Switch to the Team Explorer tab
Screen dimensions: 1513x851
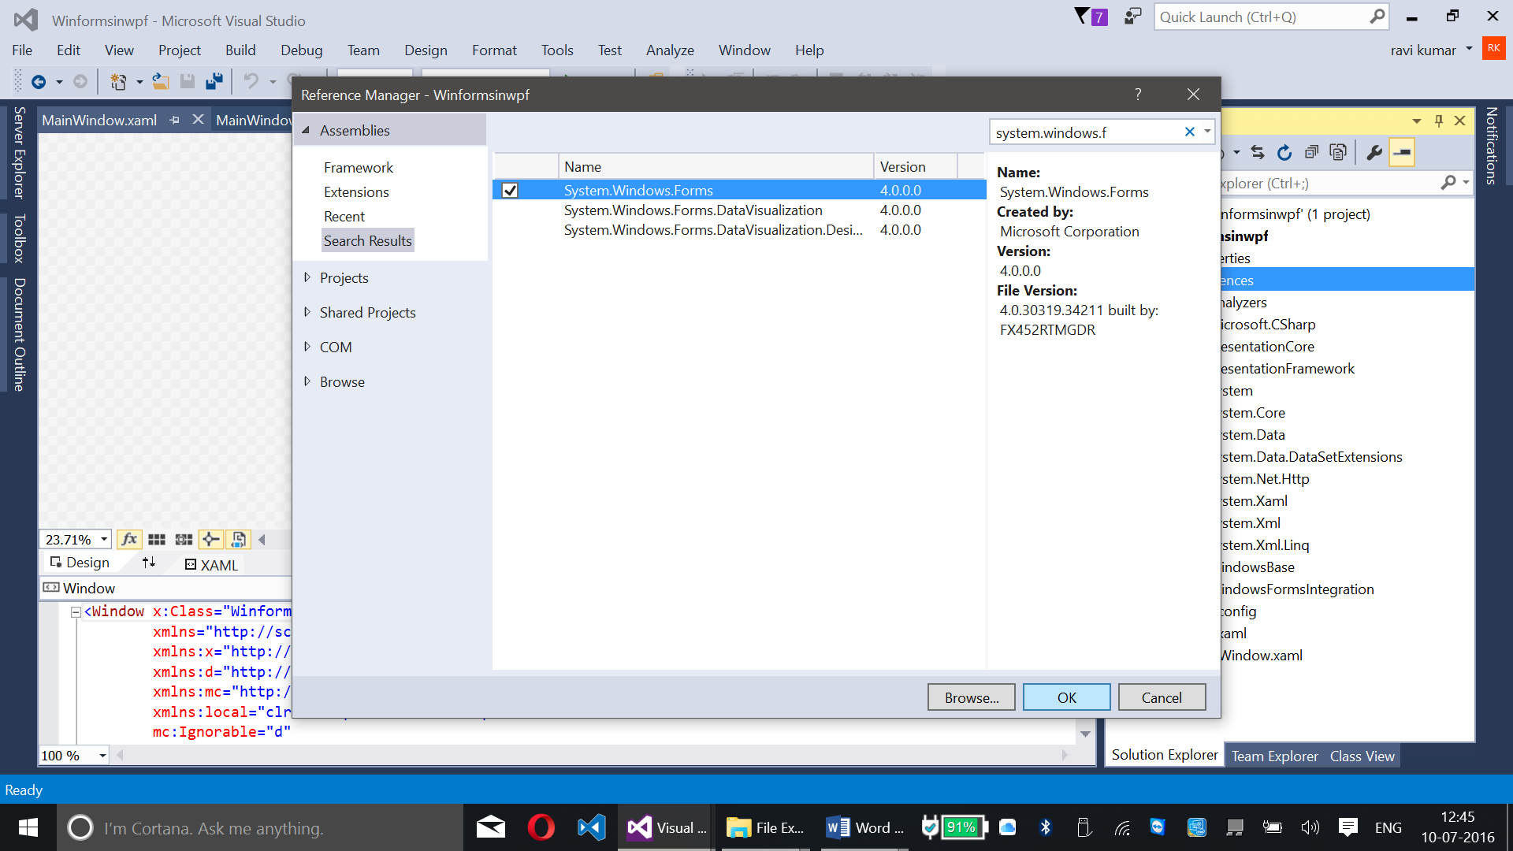coord(1274,756)
